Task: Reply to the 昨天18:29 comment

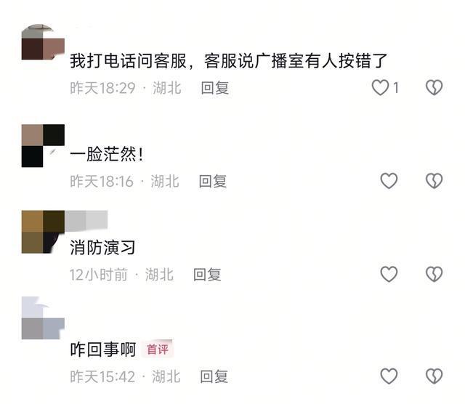Action: [x=215, y=88]
